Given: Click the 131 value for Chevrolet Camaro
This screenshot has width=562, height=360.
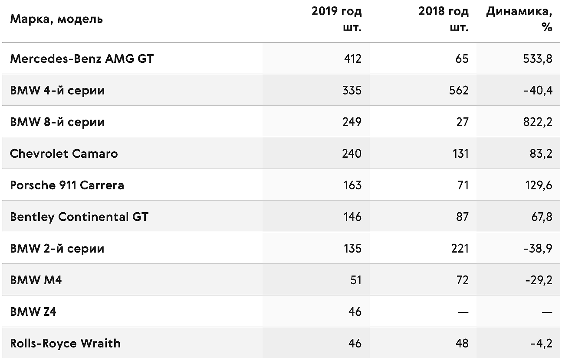Looking at the screenshot, I should pyautogui.click(x=460, y=153).
